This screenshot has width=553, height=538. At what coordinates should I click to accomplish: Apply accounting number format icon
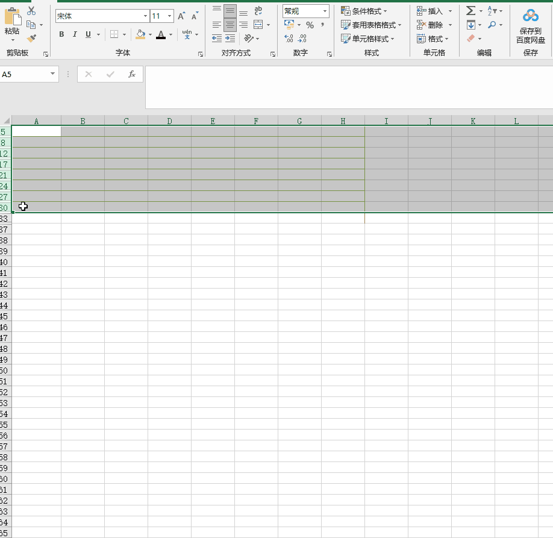tap(289, 24)
